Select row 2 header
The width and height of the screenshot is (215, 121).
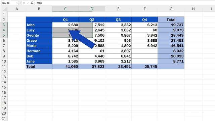tap(4, 19)
